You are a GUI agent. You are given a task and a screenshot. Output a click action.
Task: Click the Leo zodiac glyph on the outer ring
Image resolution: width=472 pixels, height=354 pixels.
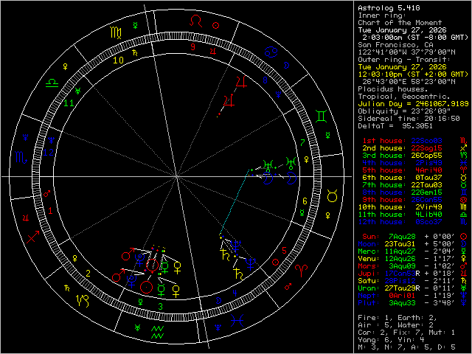195,21
